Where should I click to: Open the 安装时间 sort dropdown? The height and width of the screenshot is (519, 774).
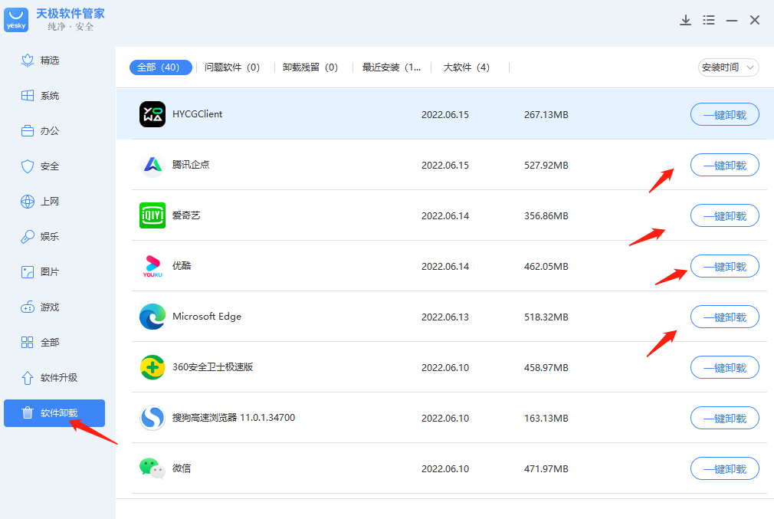(x=728, y=67)
